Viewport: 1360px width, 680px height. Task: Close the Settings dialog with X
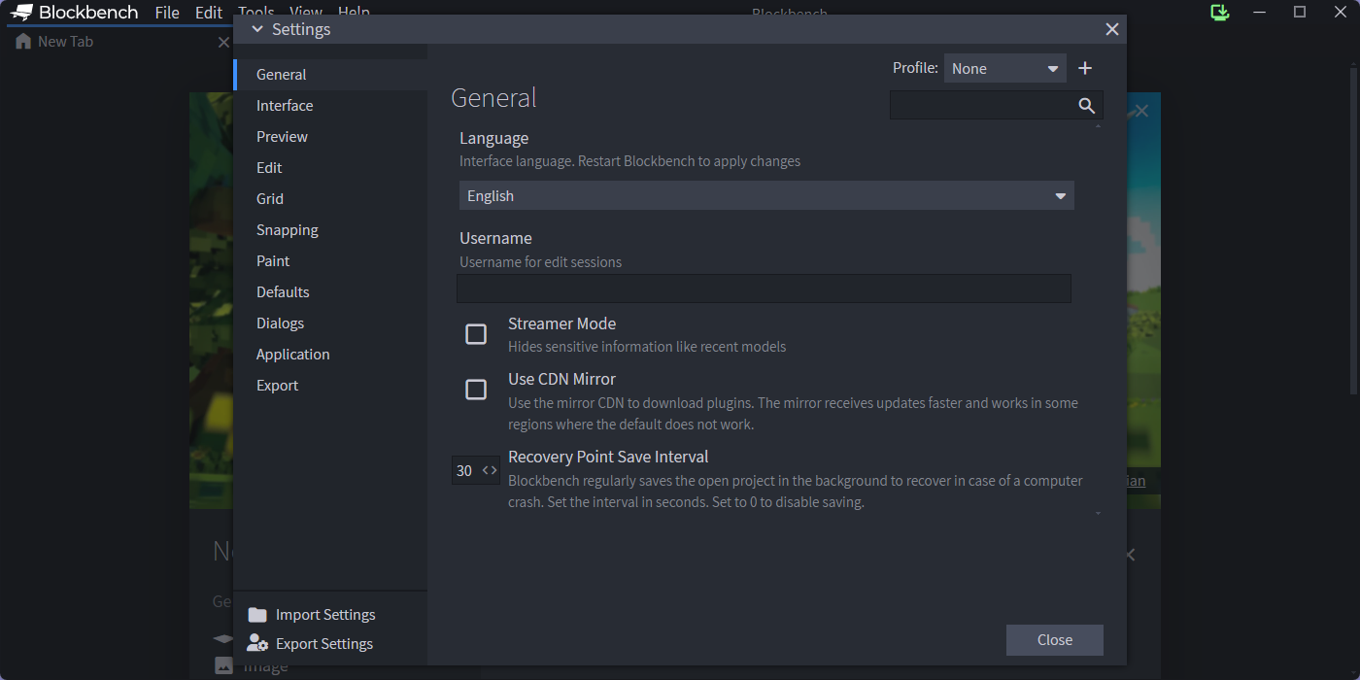(1112, 29)
